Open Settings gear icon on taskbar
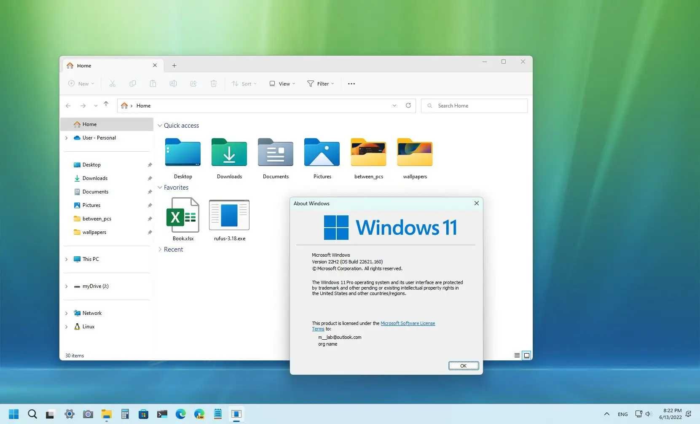This screenshot has width=700, height=424. pyautogui.click(x=70, y=414)
